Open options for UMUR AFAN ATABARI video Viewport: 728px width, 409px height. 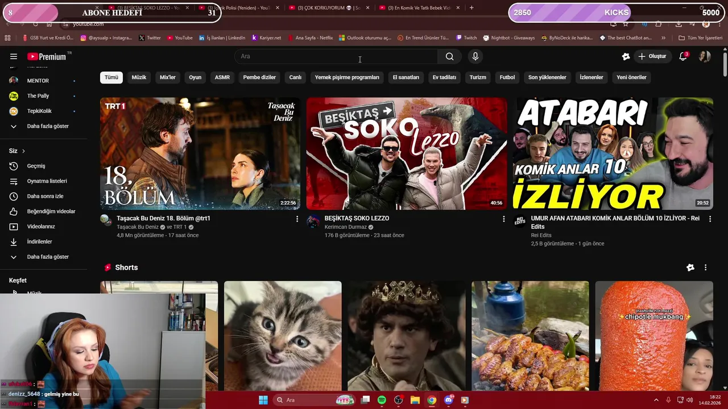[x=710, y=219]
